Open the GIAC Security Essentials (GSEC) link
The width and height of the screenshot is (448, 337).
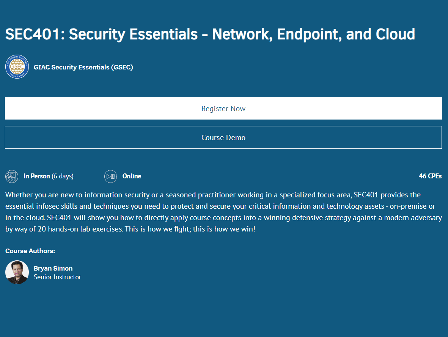tap(83, 68)
